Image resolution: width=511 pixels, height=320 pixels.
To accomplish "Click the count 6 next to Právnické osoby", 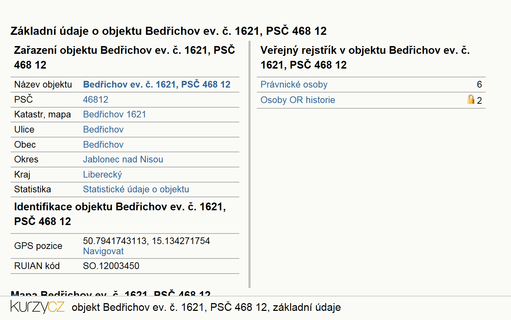I will tap(479, 85).
